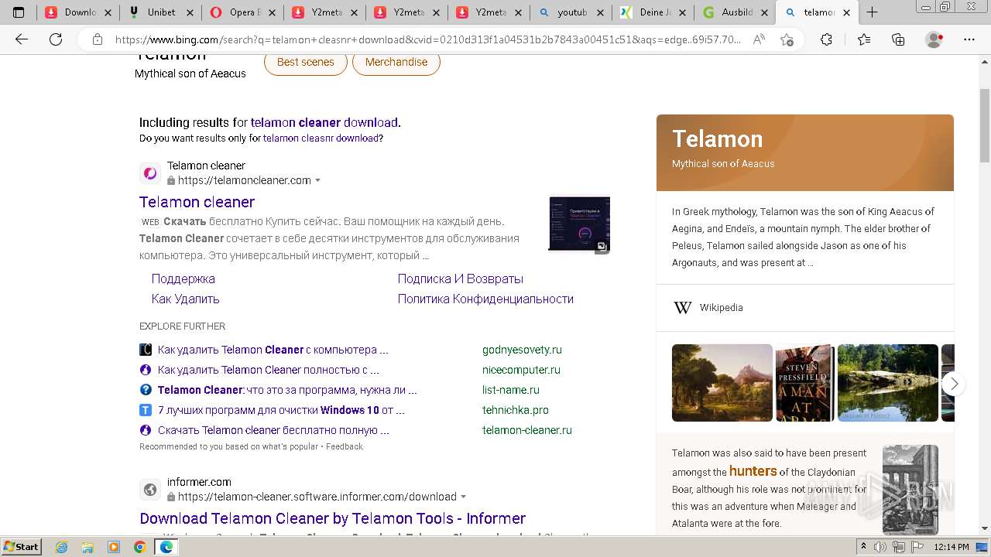Screen dimensions: 991x557
Task: Select Edge icon on taskbar
Action: 166,547
